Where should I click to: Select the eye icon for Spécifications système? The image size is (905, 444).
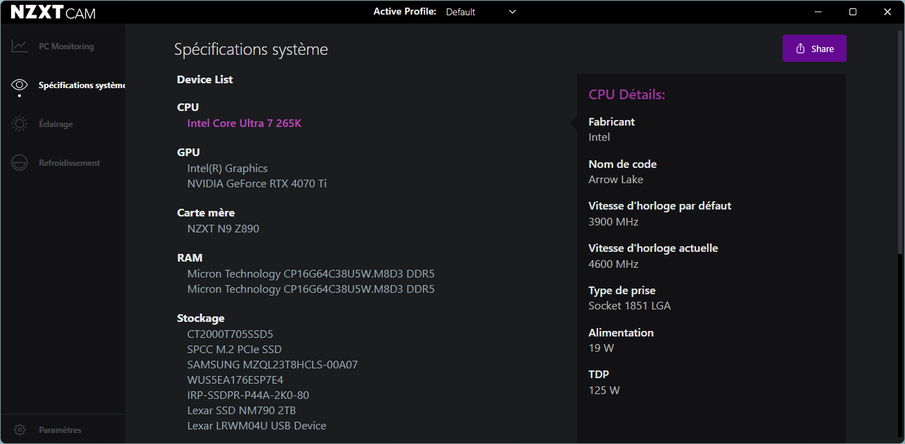pos(19,85)
